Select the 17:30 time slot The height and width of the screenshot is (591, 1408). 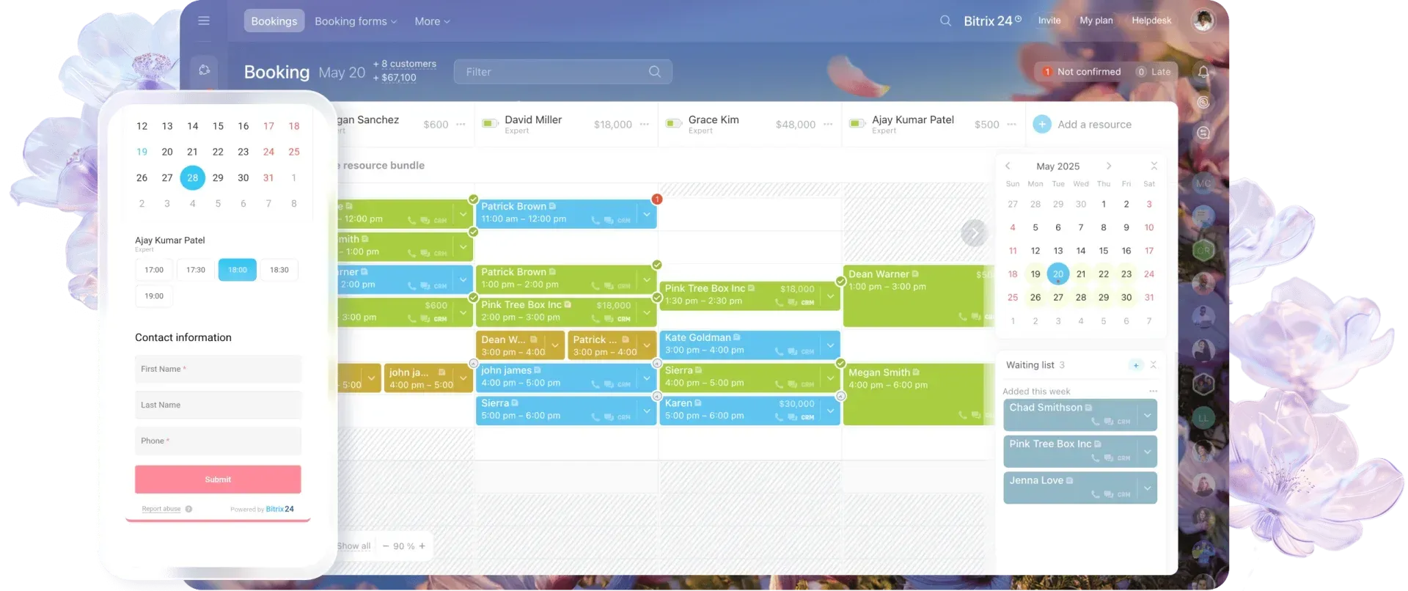[196, 270]
